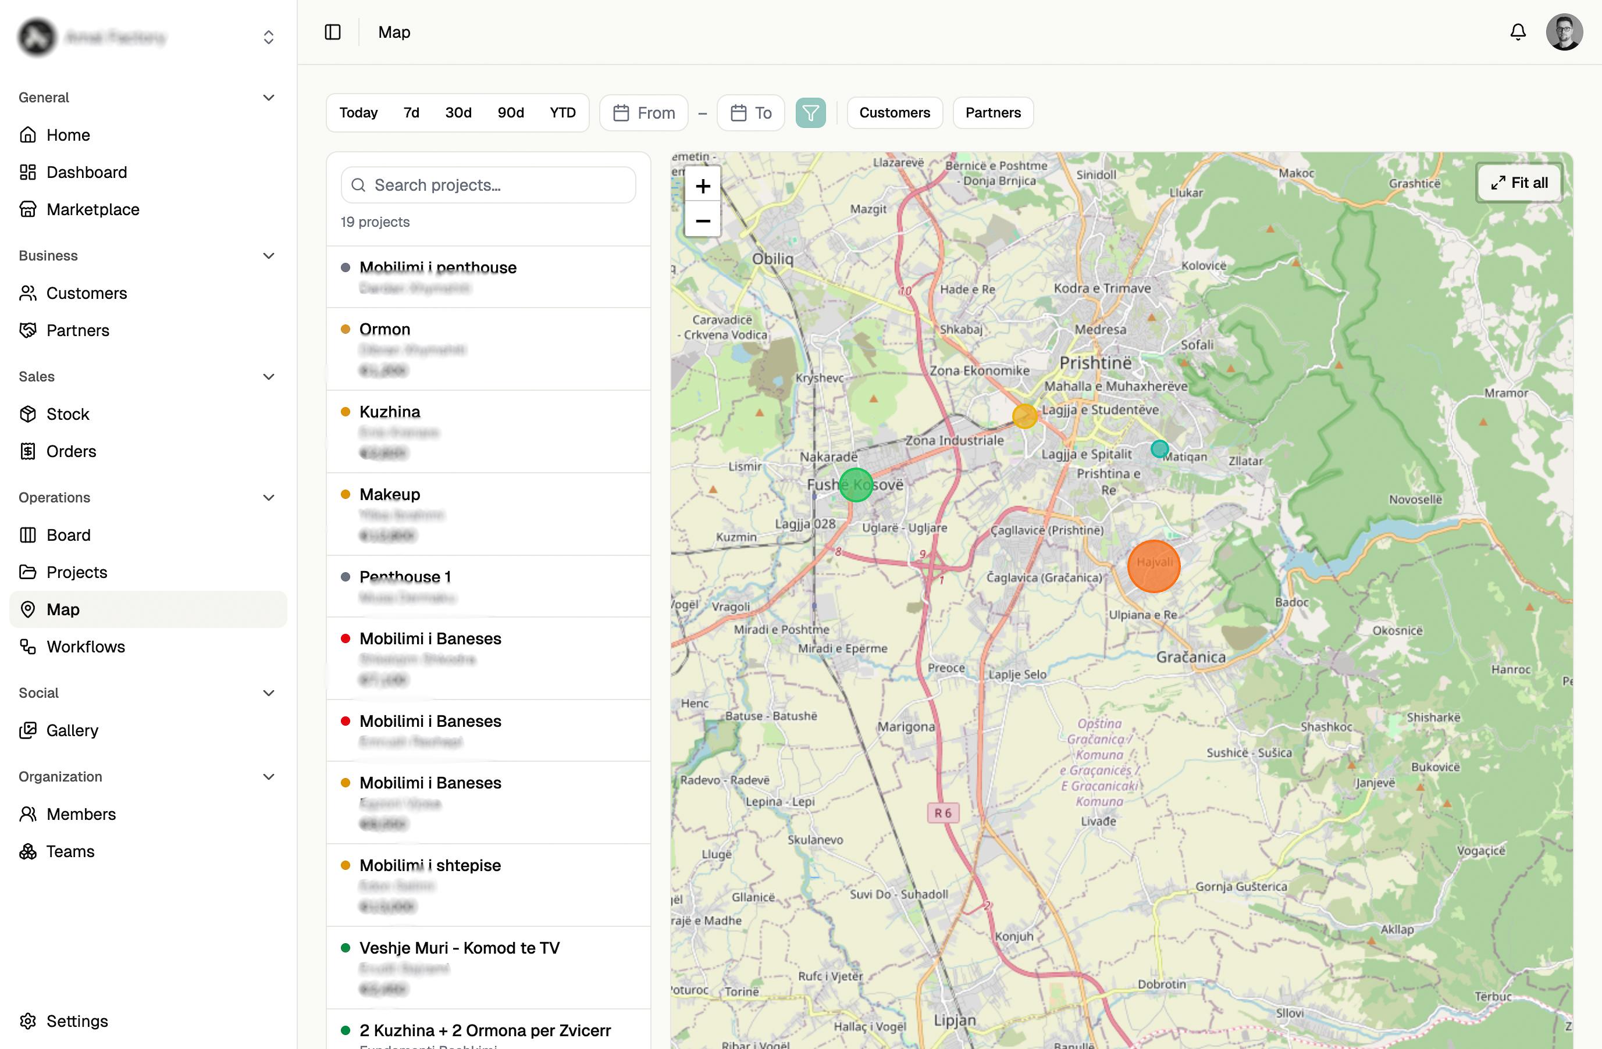
Task: Toggle the teal filter button
Action: 810,112
